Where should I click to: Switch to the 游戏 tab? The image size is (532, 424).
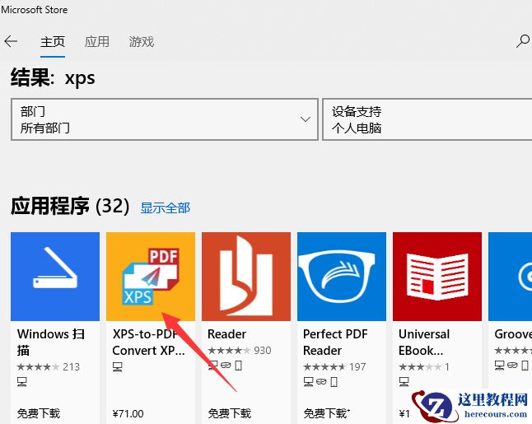141,42
